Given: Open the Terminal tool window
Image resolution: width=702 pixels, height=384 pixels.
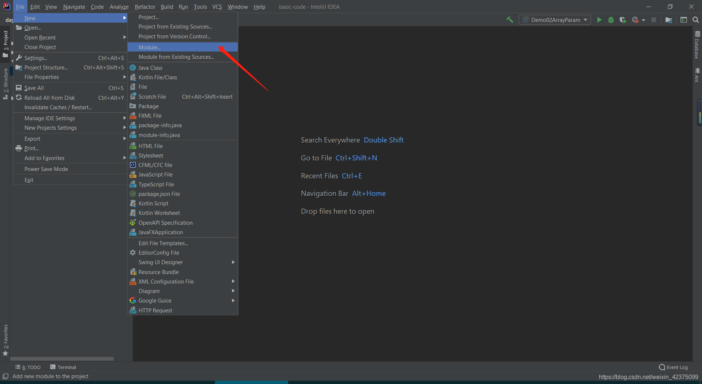Looking at the screenshot, I should (63, 367).
